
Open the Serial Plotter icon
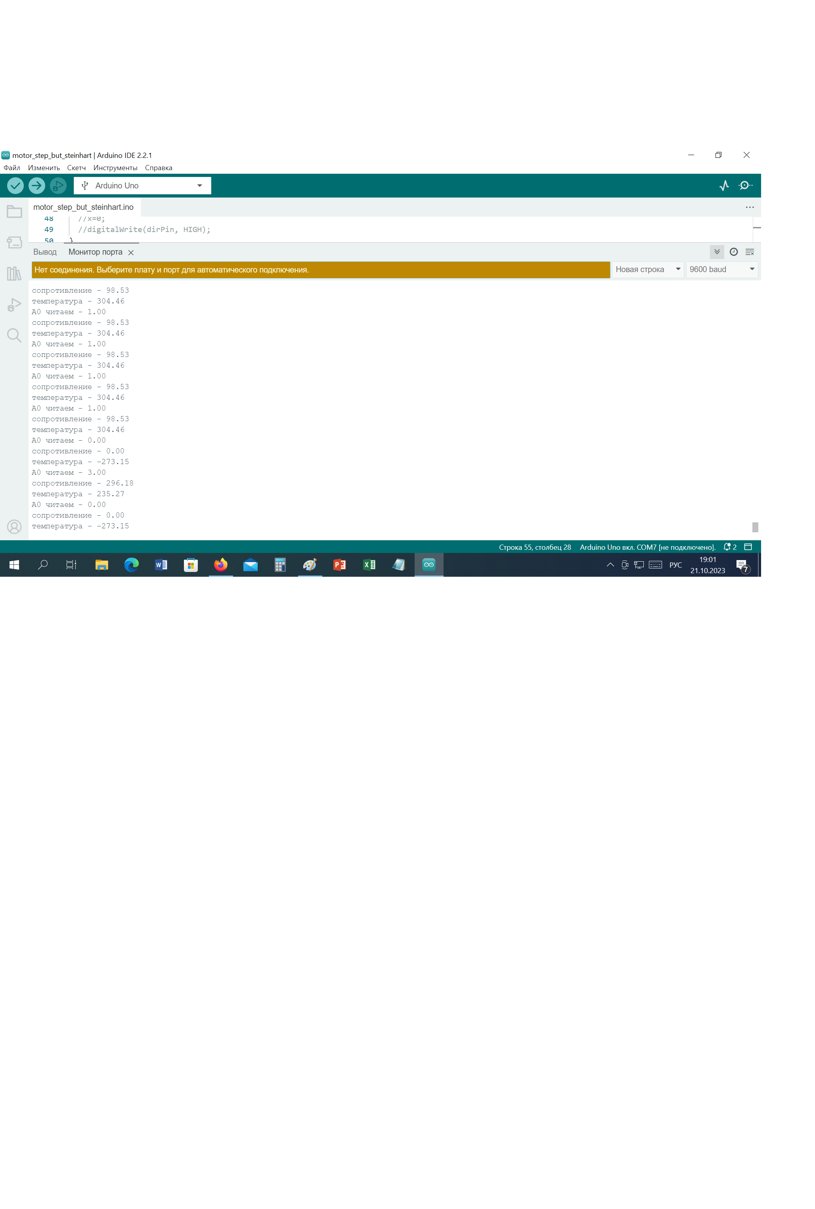724,186
